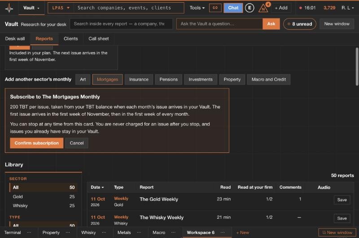Sort the table by Date column
The width and height of the screenshot is (359, 238).
tap(97, 187)
